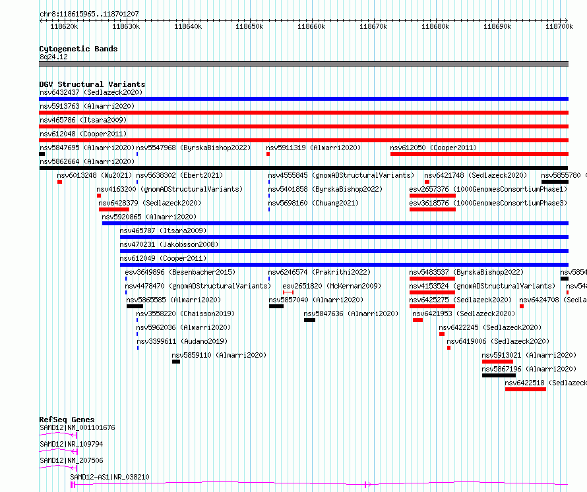Click the chr8:118615965..118701207 coordinate label
Screen dimensions: 587x492
point(89,14)
